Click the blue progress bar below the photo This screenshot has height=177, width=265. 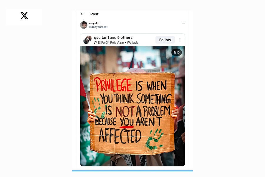tap(132, 171)
